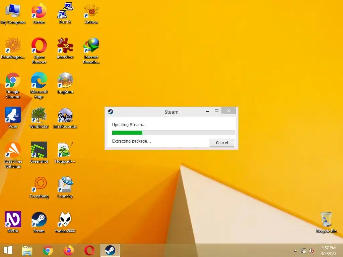This screenshot has height=257, width=343.
Task: Click the foobar2000 desktop icon
Action: tap(65, 222)
